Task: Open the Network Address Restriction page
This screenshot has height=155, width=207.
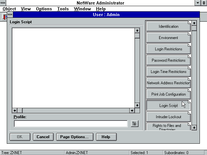Action: pyautogui.click(x=169, y=83)
